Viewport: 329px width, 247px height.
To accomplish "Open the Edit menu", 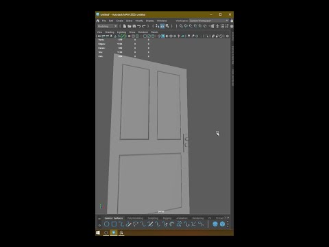I will 111,21.
